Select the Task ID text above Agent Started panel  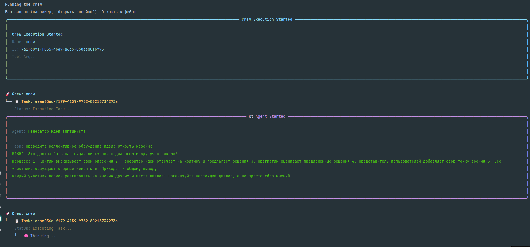point(76,102)
